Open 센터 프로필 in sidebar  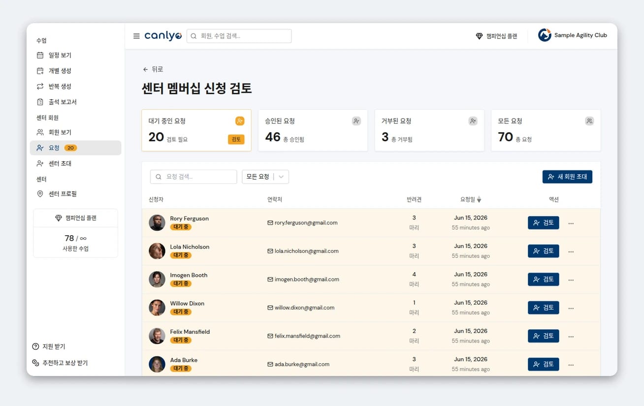click(x=76, y=194)
